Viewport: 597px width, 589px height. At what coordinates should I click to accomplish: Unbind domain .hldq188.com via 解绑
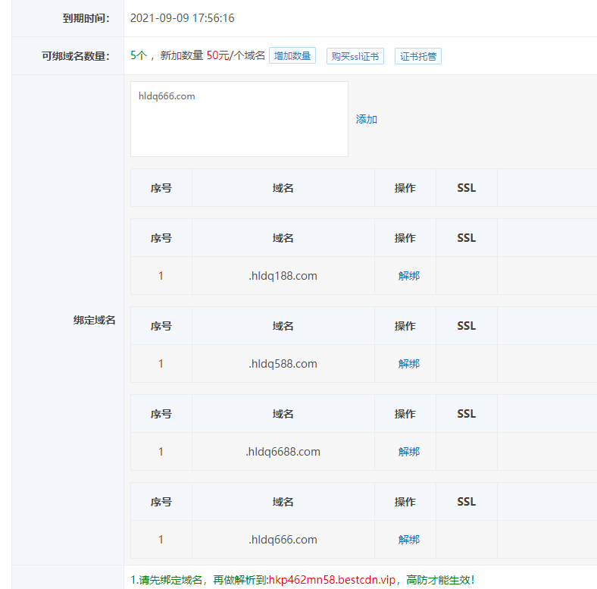click(408, 276)
